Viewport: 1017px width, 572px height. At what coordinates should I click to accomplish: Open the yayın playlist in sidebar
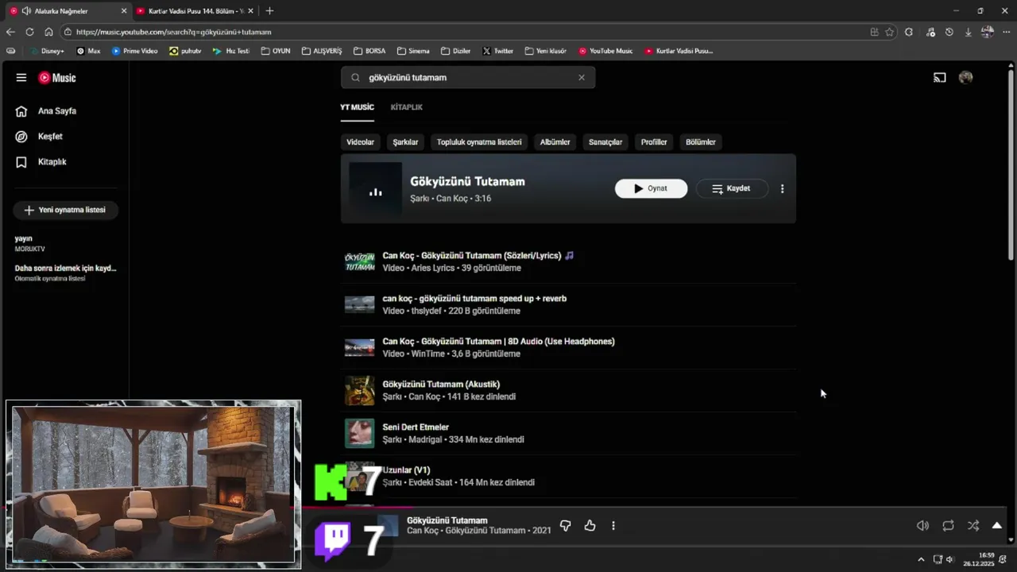click(65, 243)
